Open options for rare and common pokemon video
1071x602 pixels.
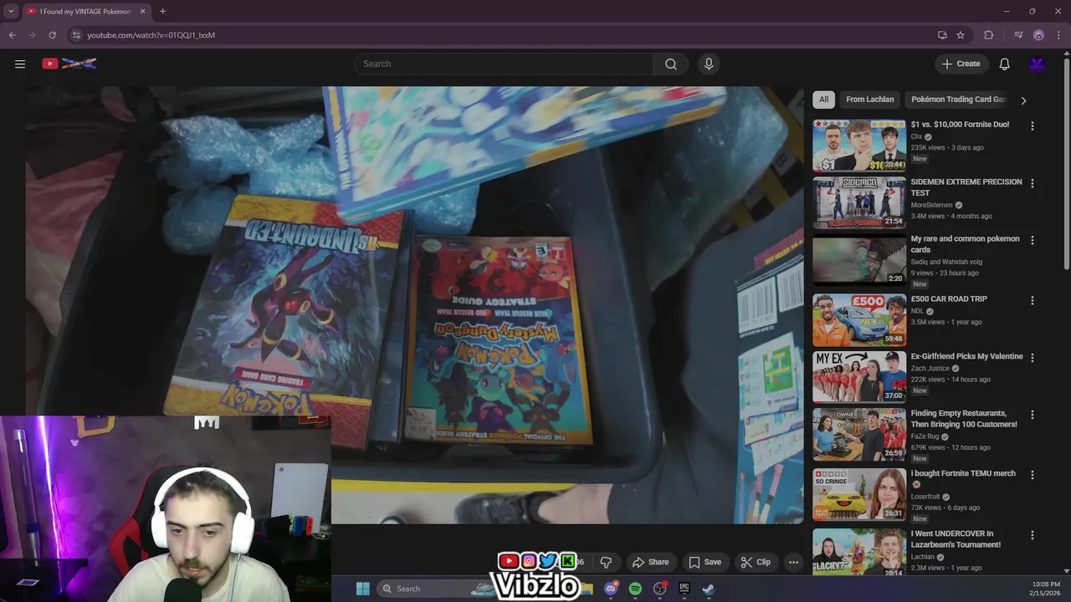[x=1032, y=240]
